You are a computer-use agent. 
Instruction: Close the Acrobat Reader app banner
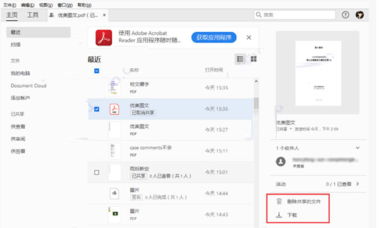point(249,37)
